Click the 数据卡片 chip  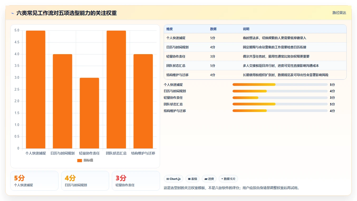point(228,179)
